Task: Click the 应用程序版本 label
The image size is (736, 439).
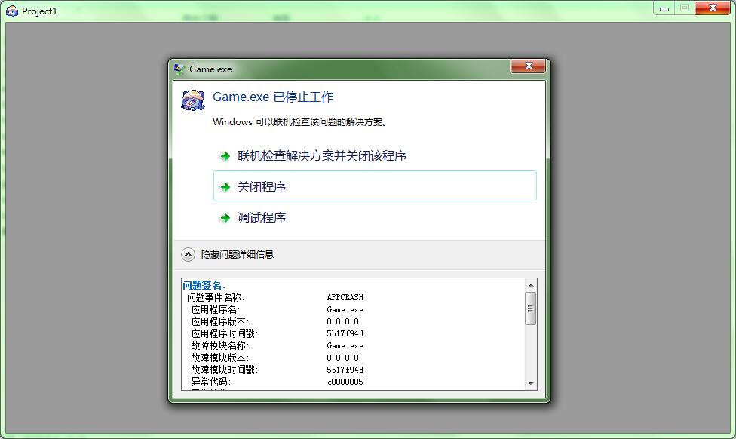Action: 219,321
